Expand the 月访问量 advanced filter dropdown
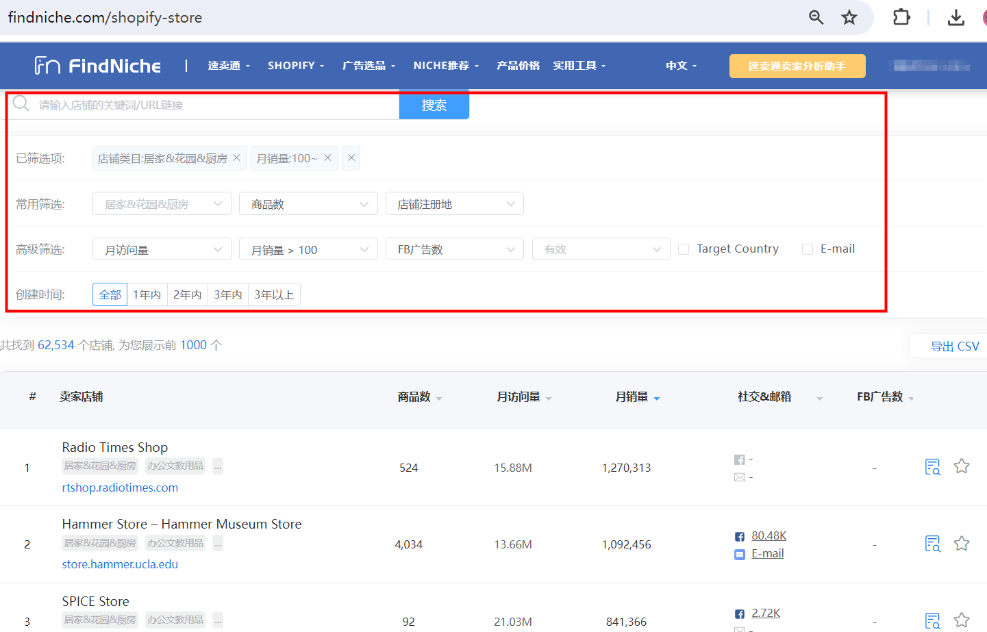 tap(162, 250)
